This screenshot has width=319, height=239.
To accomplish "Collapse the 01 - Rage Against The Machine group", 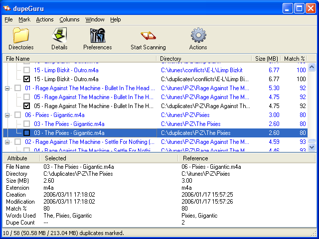I will 7,88.
